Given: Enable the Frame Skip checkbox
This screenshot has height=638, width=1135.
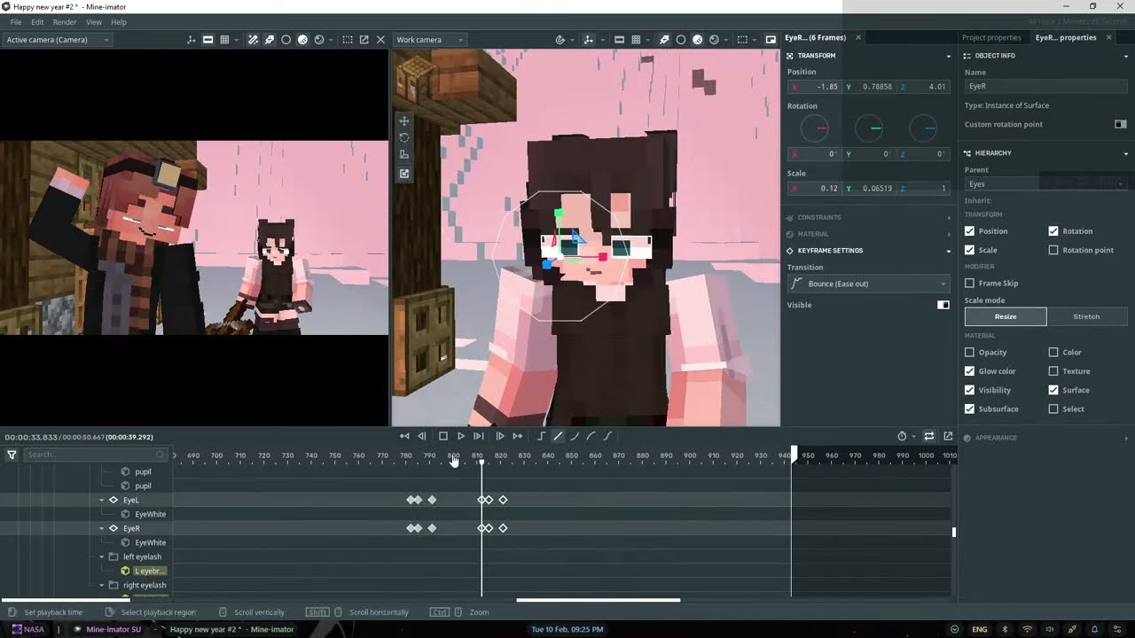Looking at the screenshot, I should pos(969,284).
